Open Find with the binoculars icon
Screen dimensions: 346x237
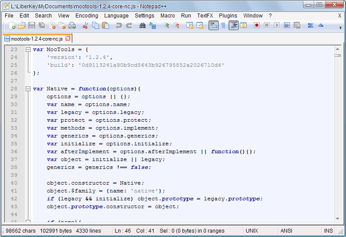point(142,26)
